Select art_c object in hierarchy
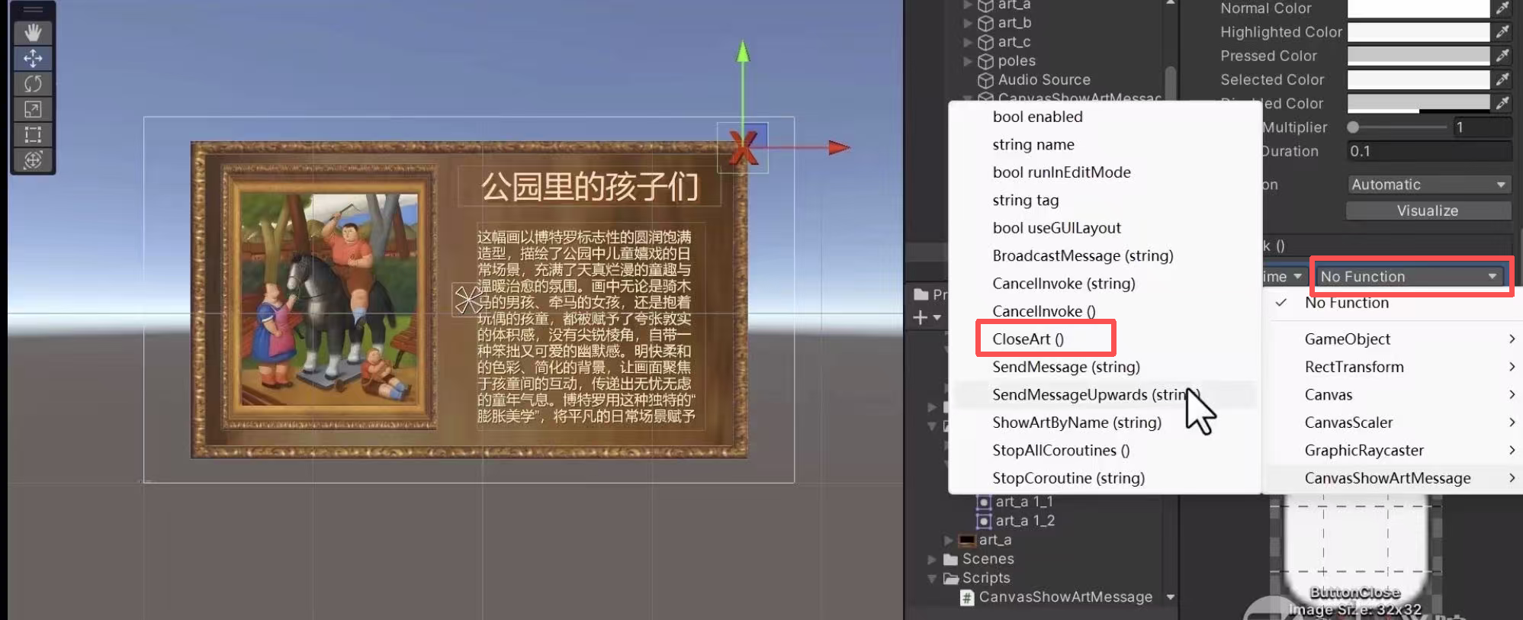The height and width of the screenshot is (620, 1523). (x=1014, y=42)
